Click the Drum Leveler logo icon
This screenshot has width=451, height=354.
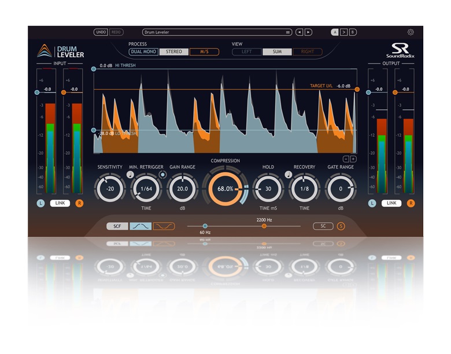coord(45,51)
